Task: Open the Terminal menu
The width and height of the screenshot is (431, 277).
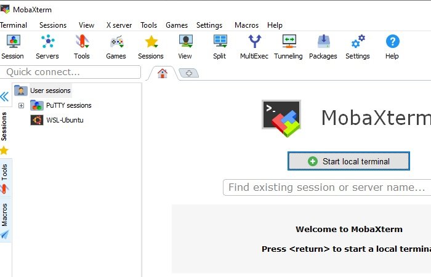Action: [x=14, y=25]
